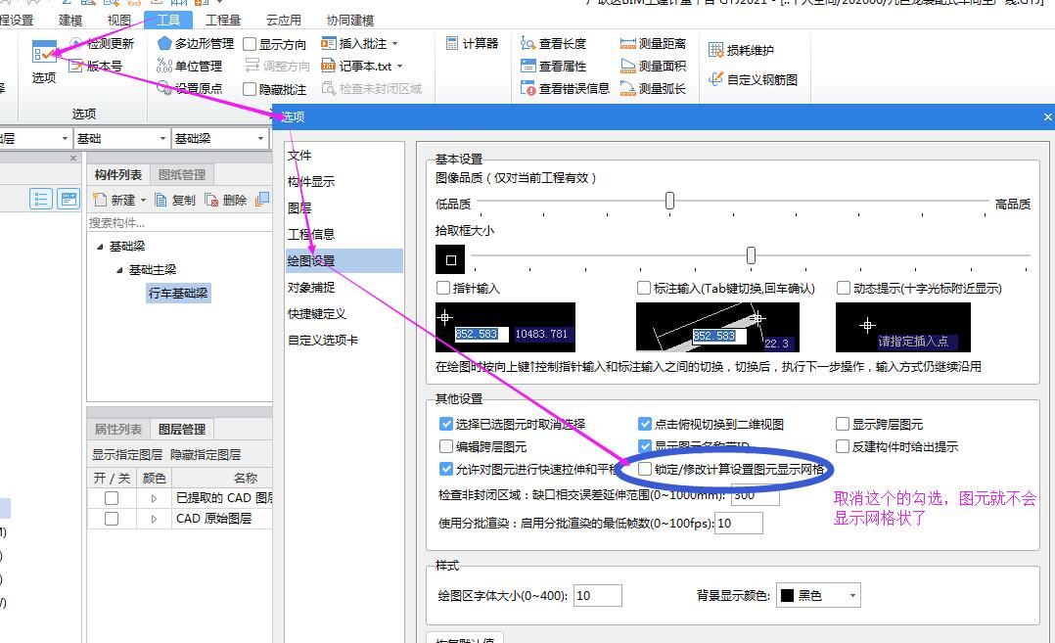1055x643 pixels.
Task: Click the 分批渲染最低帧数 input field
Action: pyautogui.click(x=739, y=523)
